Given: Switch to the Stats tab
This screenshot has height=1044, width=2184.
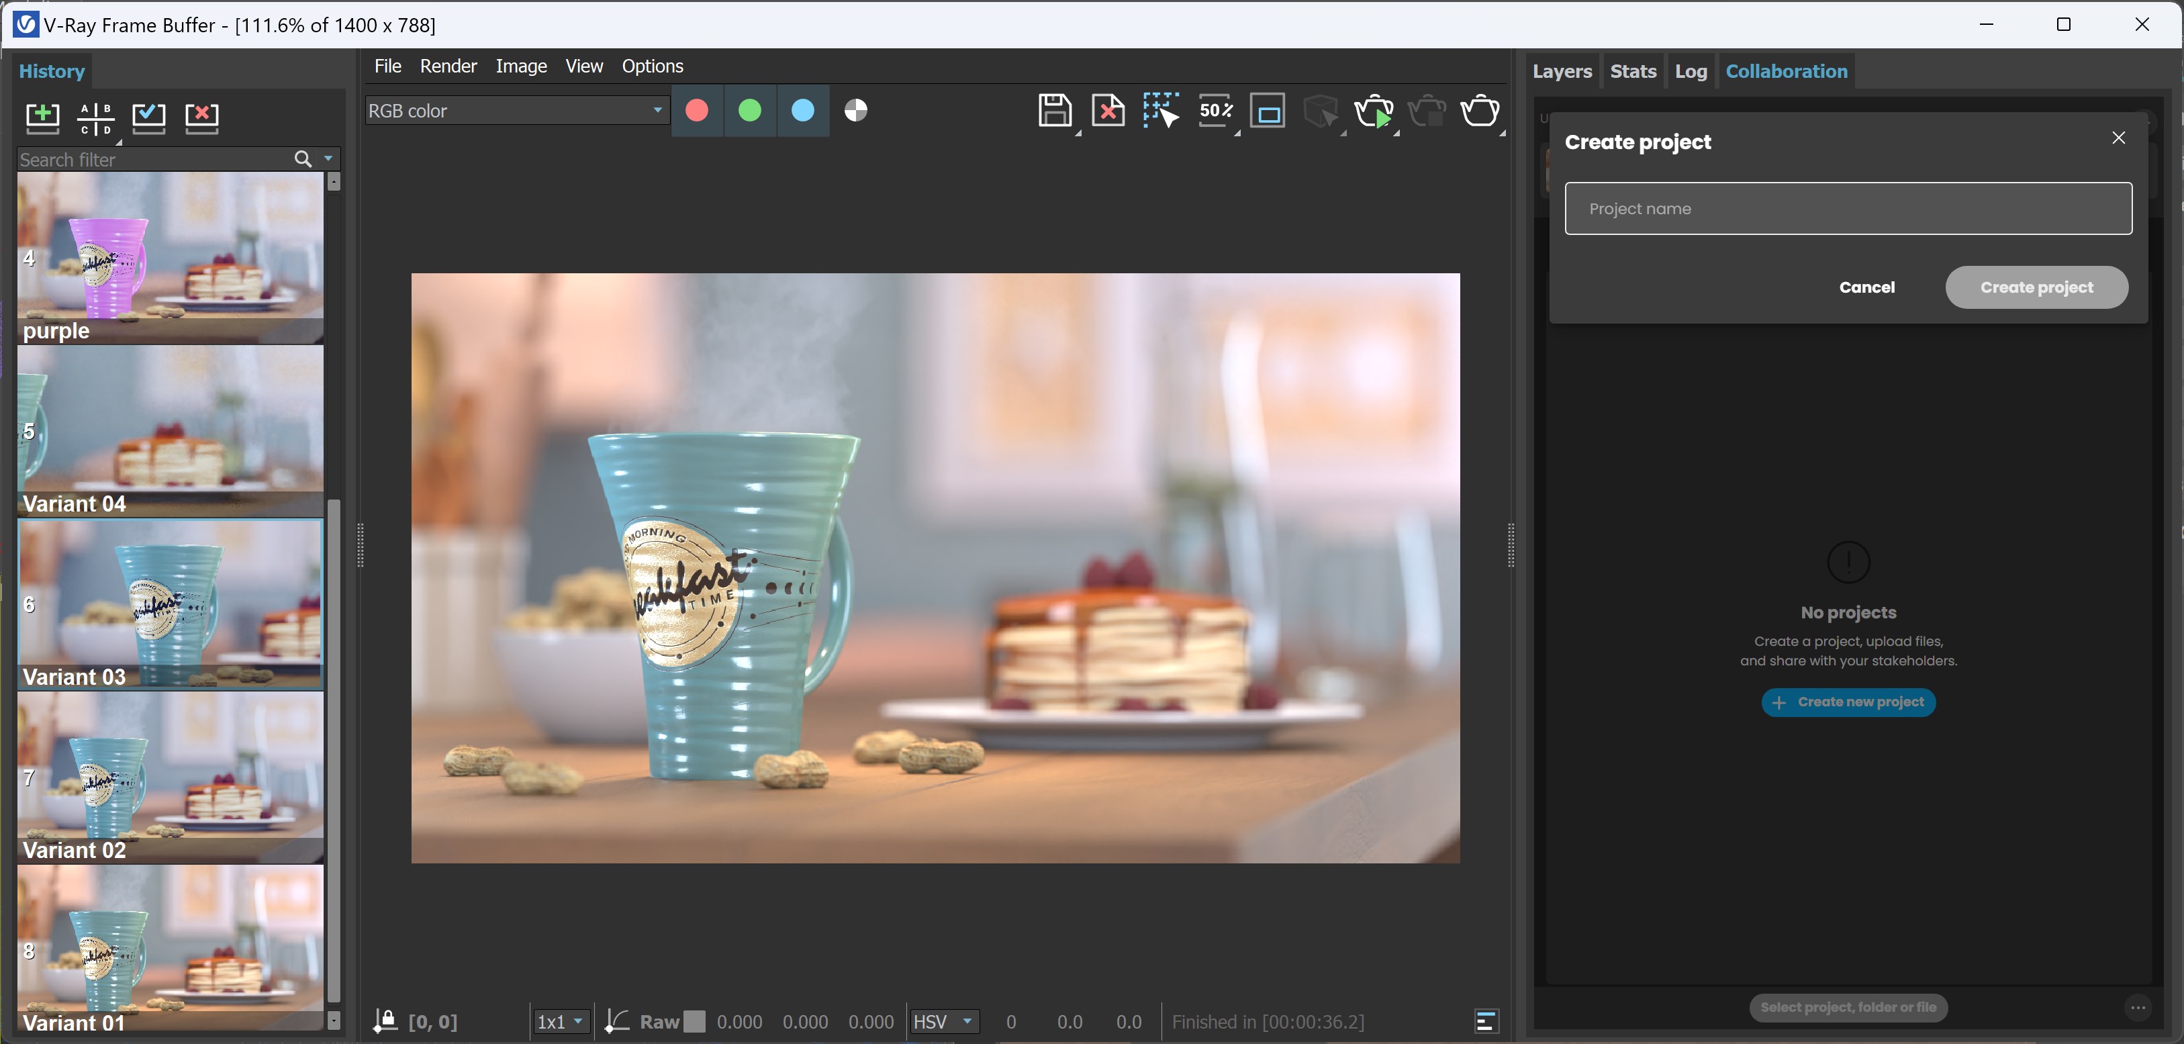Looking at the screenshot, I should tap(1632, 71).
